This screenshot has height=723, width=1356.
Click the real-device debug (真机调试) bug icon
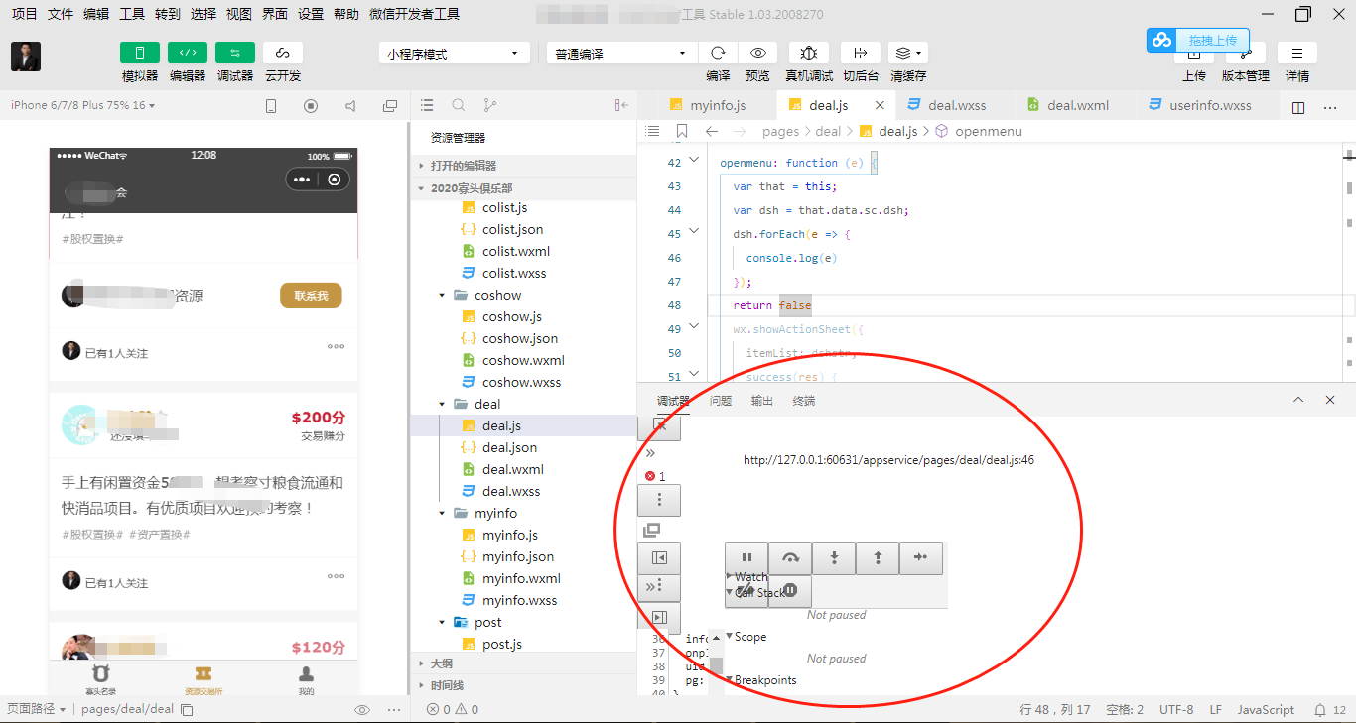pyautogui.click(x=809, y=53)
